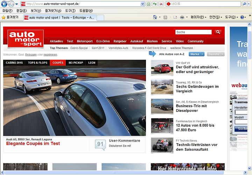Click the red site search magnifier button
This screenshot has height=175, width=252.
(218, 32)
